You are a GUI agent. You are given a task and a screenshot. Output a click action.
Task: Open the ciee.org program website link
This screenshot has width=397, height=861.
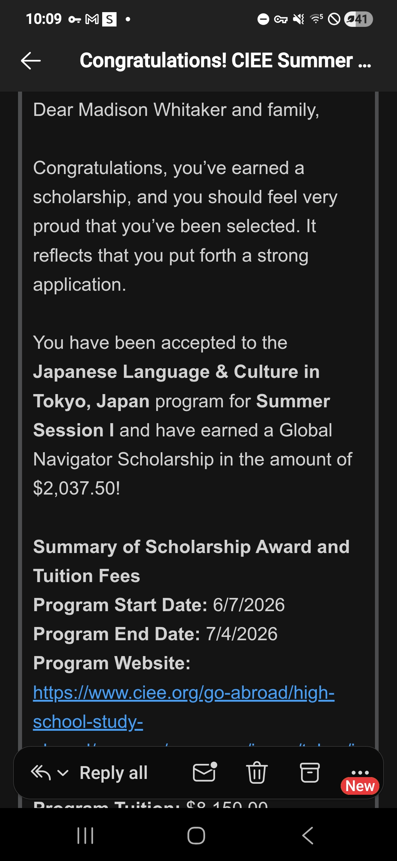point(183,692)
